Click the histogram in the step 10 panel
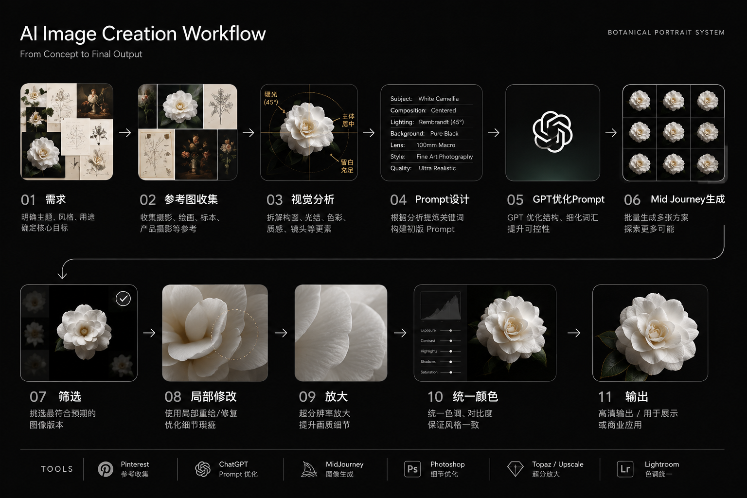The height and width of the screenshot is (498, 747). (441, 305)
